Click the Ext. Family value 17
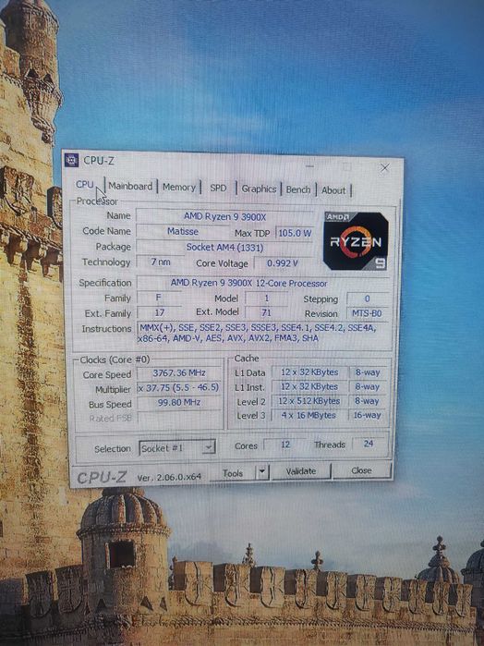 click(x=159, y=312)
